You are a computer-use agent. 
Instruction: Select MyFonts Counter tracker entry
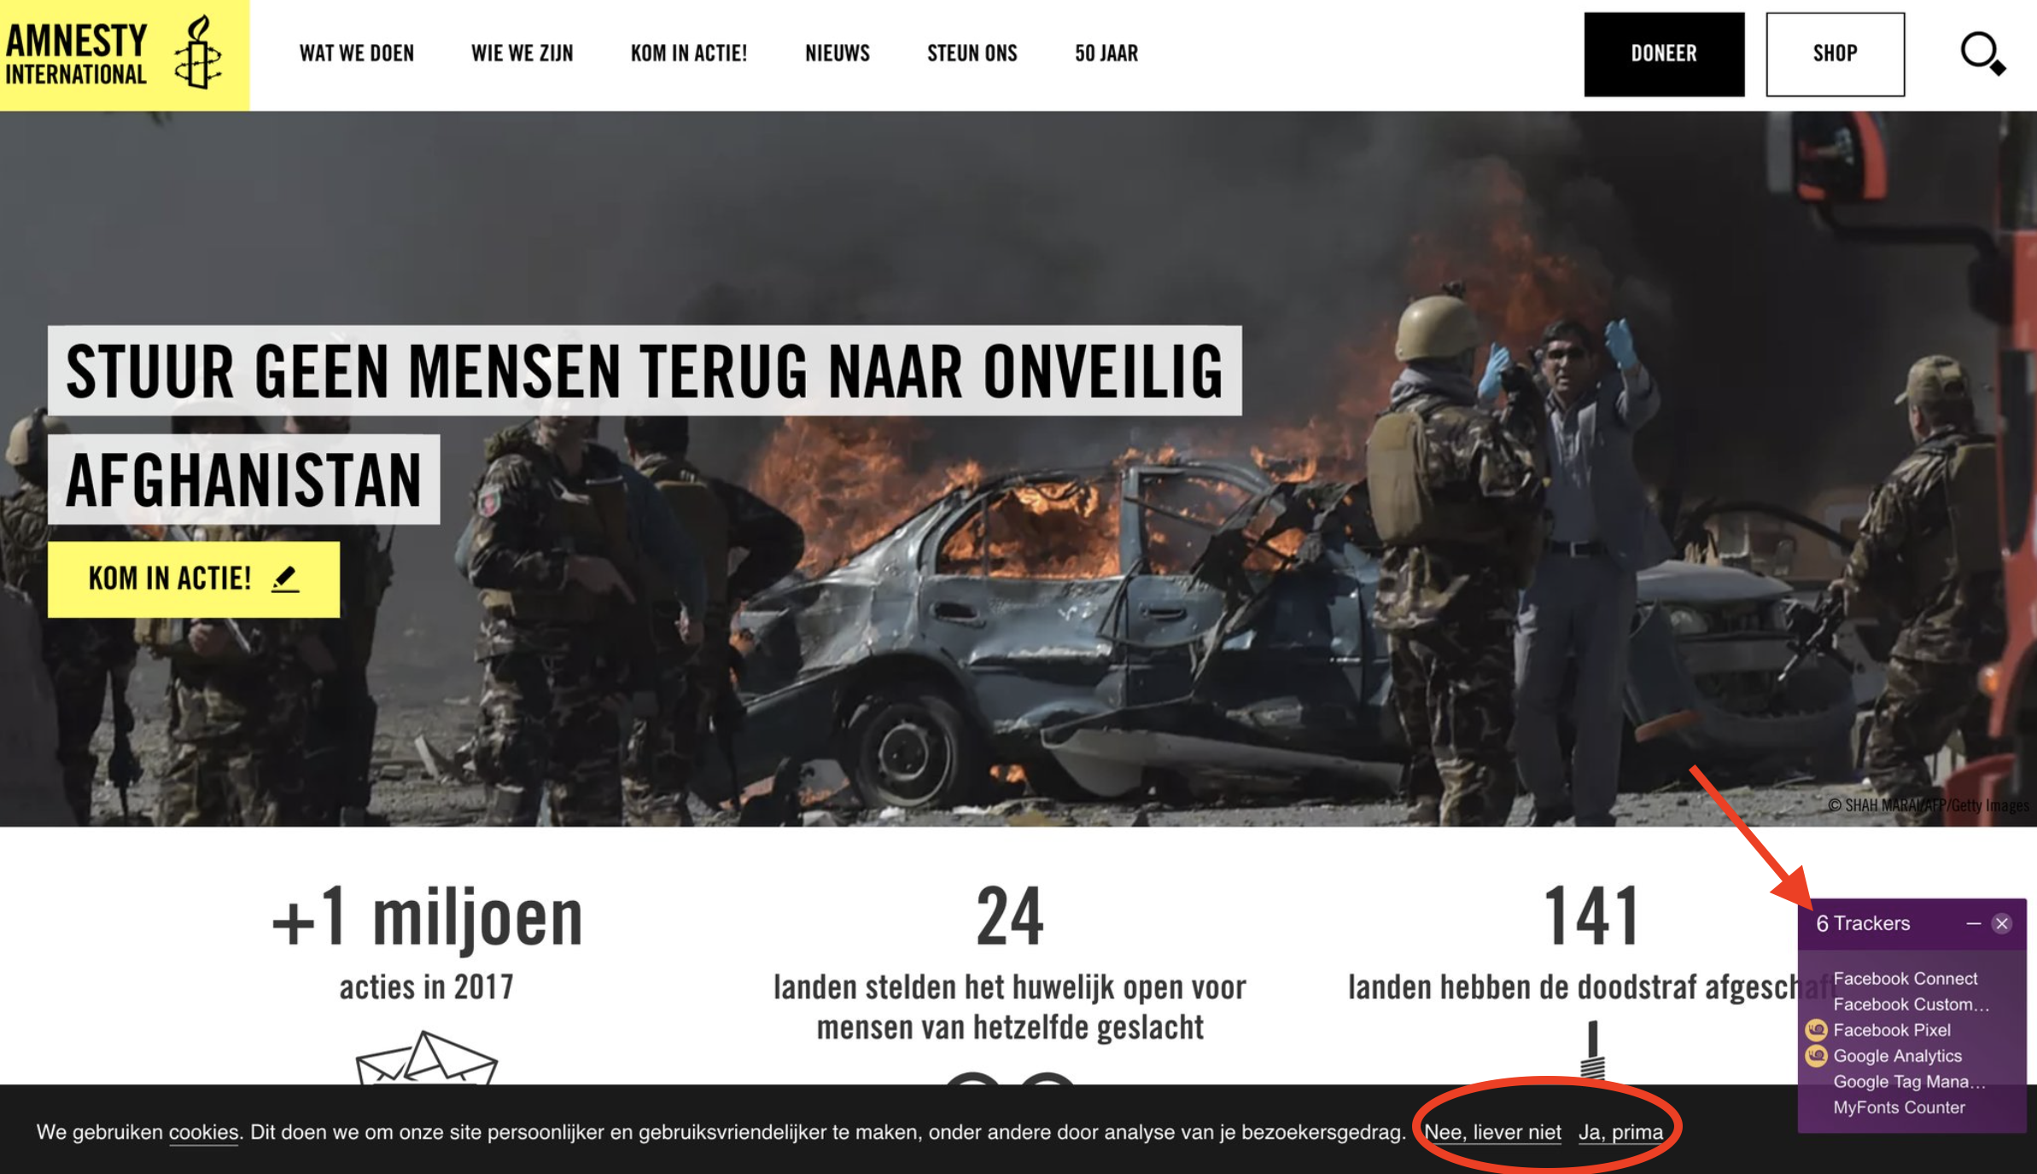tap(1899, 1107)
